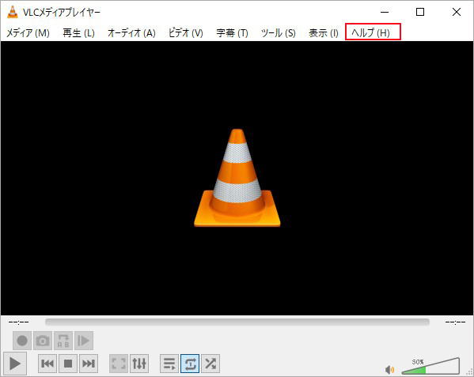This screenshot has width=474, height=377.
Task: Open the オーディオ (A) menu
Action: (x=131, y=32)
